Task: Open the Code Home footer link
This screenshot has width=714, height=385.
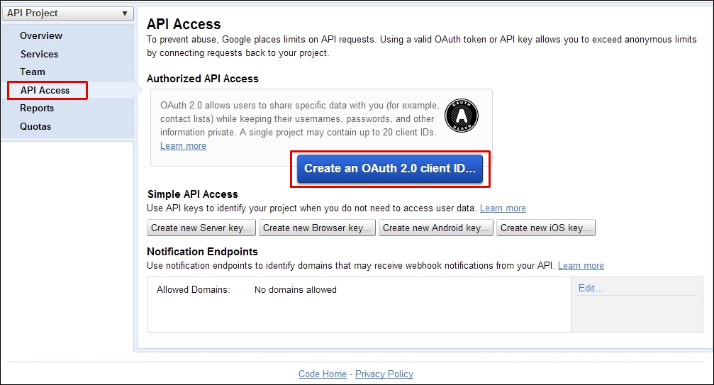Action: point(323,374)
